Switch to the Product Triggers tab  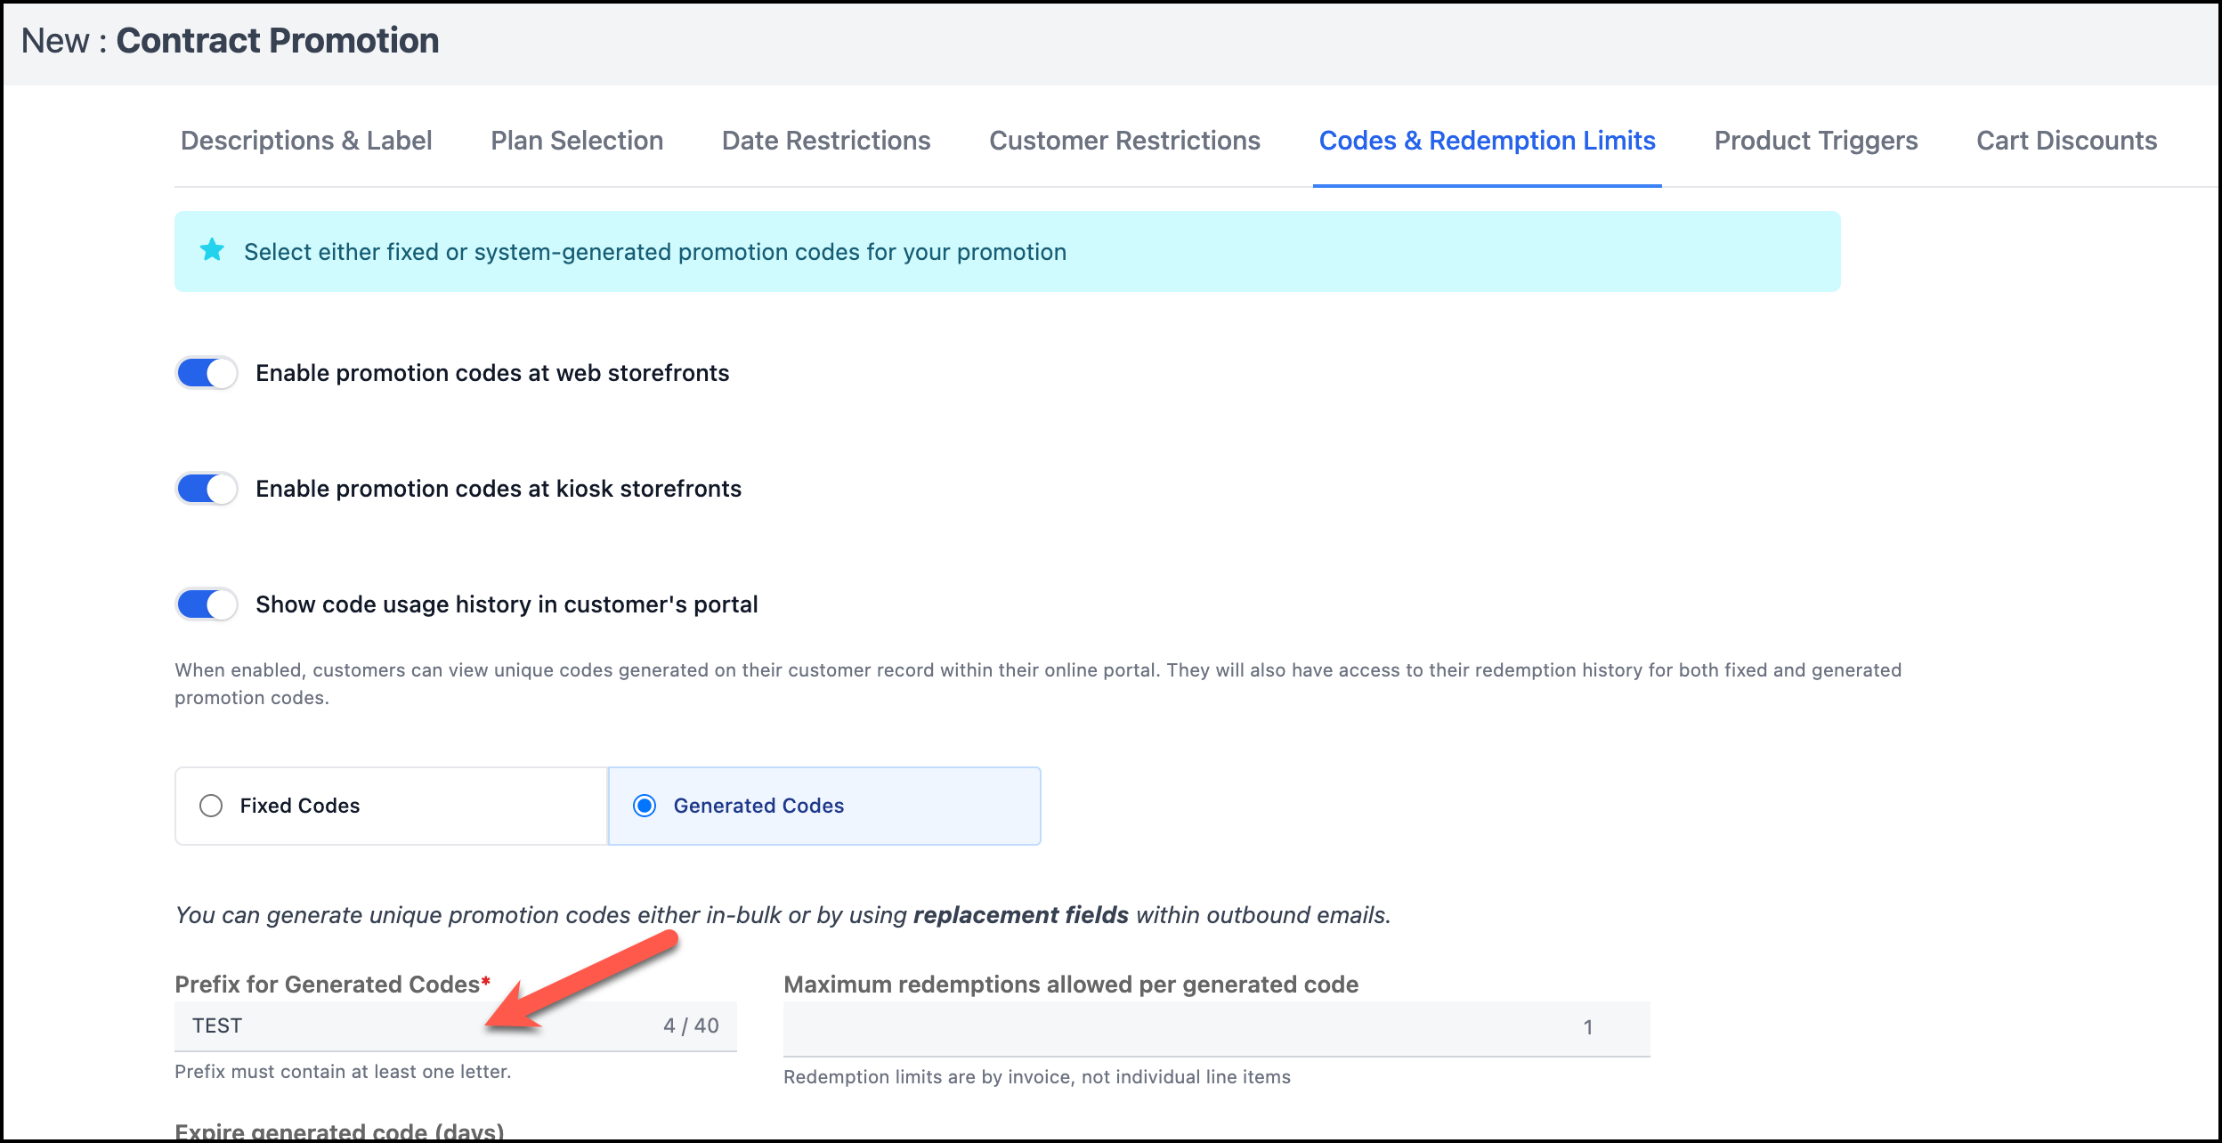(1816, 141)
